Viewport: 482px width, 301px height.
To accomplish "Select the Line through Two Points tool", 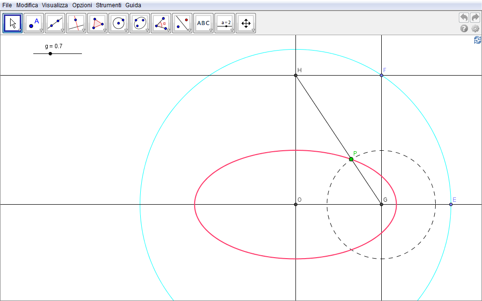I will [x=55, y=23].
